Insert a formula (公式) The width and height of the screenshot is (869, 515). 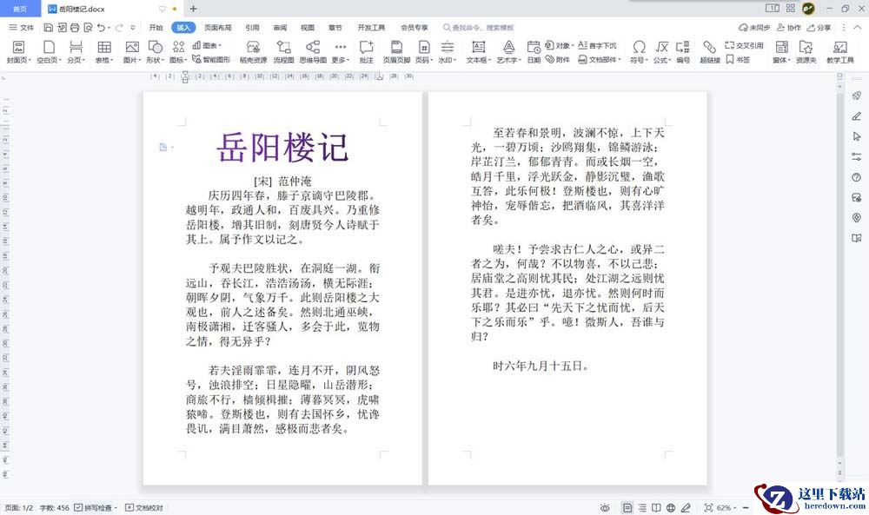pos(661,52)
